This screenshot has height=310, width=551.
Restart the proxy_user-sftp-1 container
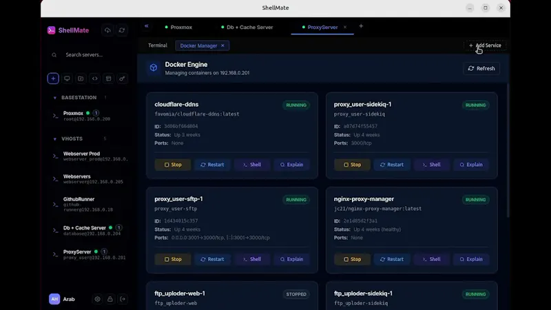point(212,259)
